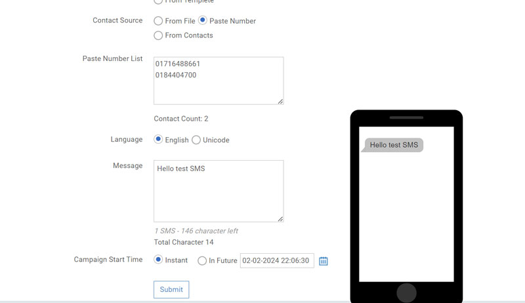Click the Campaign Start Time label

coord(108,260)
